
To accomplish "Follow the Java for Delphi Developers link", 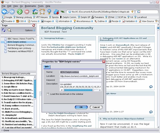I will [x=62, y=113].
